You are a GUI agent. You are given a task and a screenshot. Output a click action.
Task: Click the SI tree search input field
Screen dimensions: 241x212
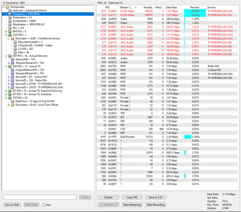click(40, 197)
